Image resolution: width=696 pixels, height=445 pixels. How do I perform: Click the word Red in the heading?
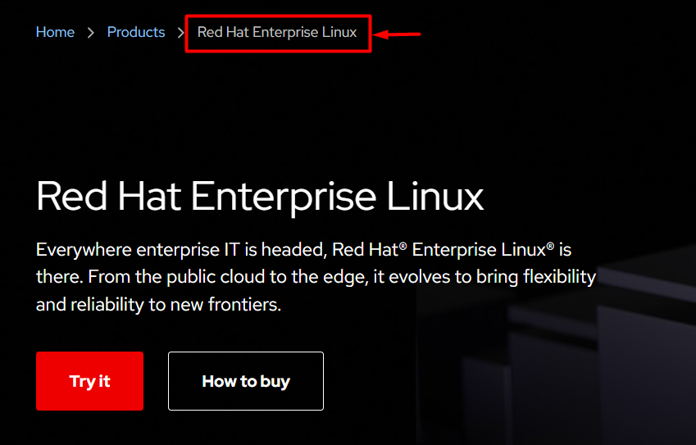click(x=71, y=198)
